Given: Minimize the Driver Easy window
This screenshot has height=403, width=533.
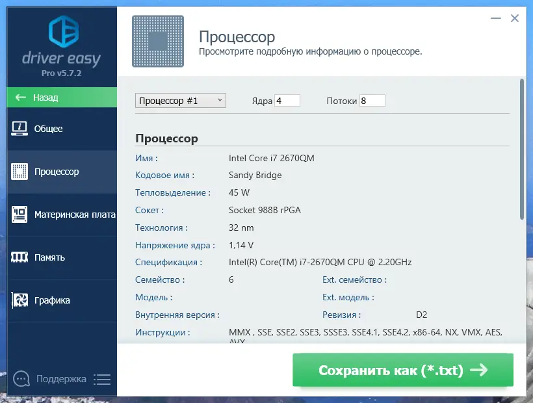Looking at the screenshot, I should [494, 18].
